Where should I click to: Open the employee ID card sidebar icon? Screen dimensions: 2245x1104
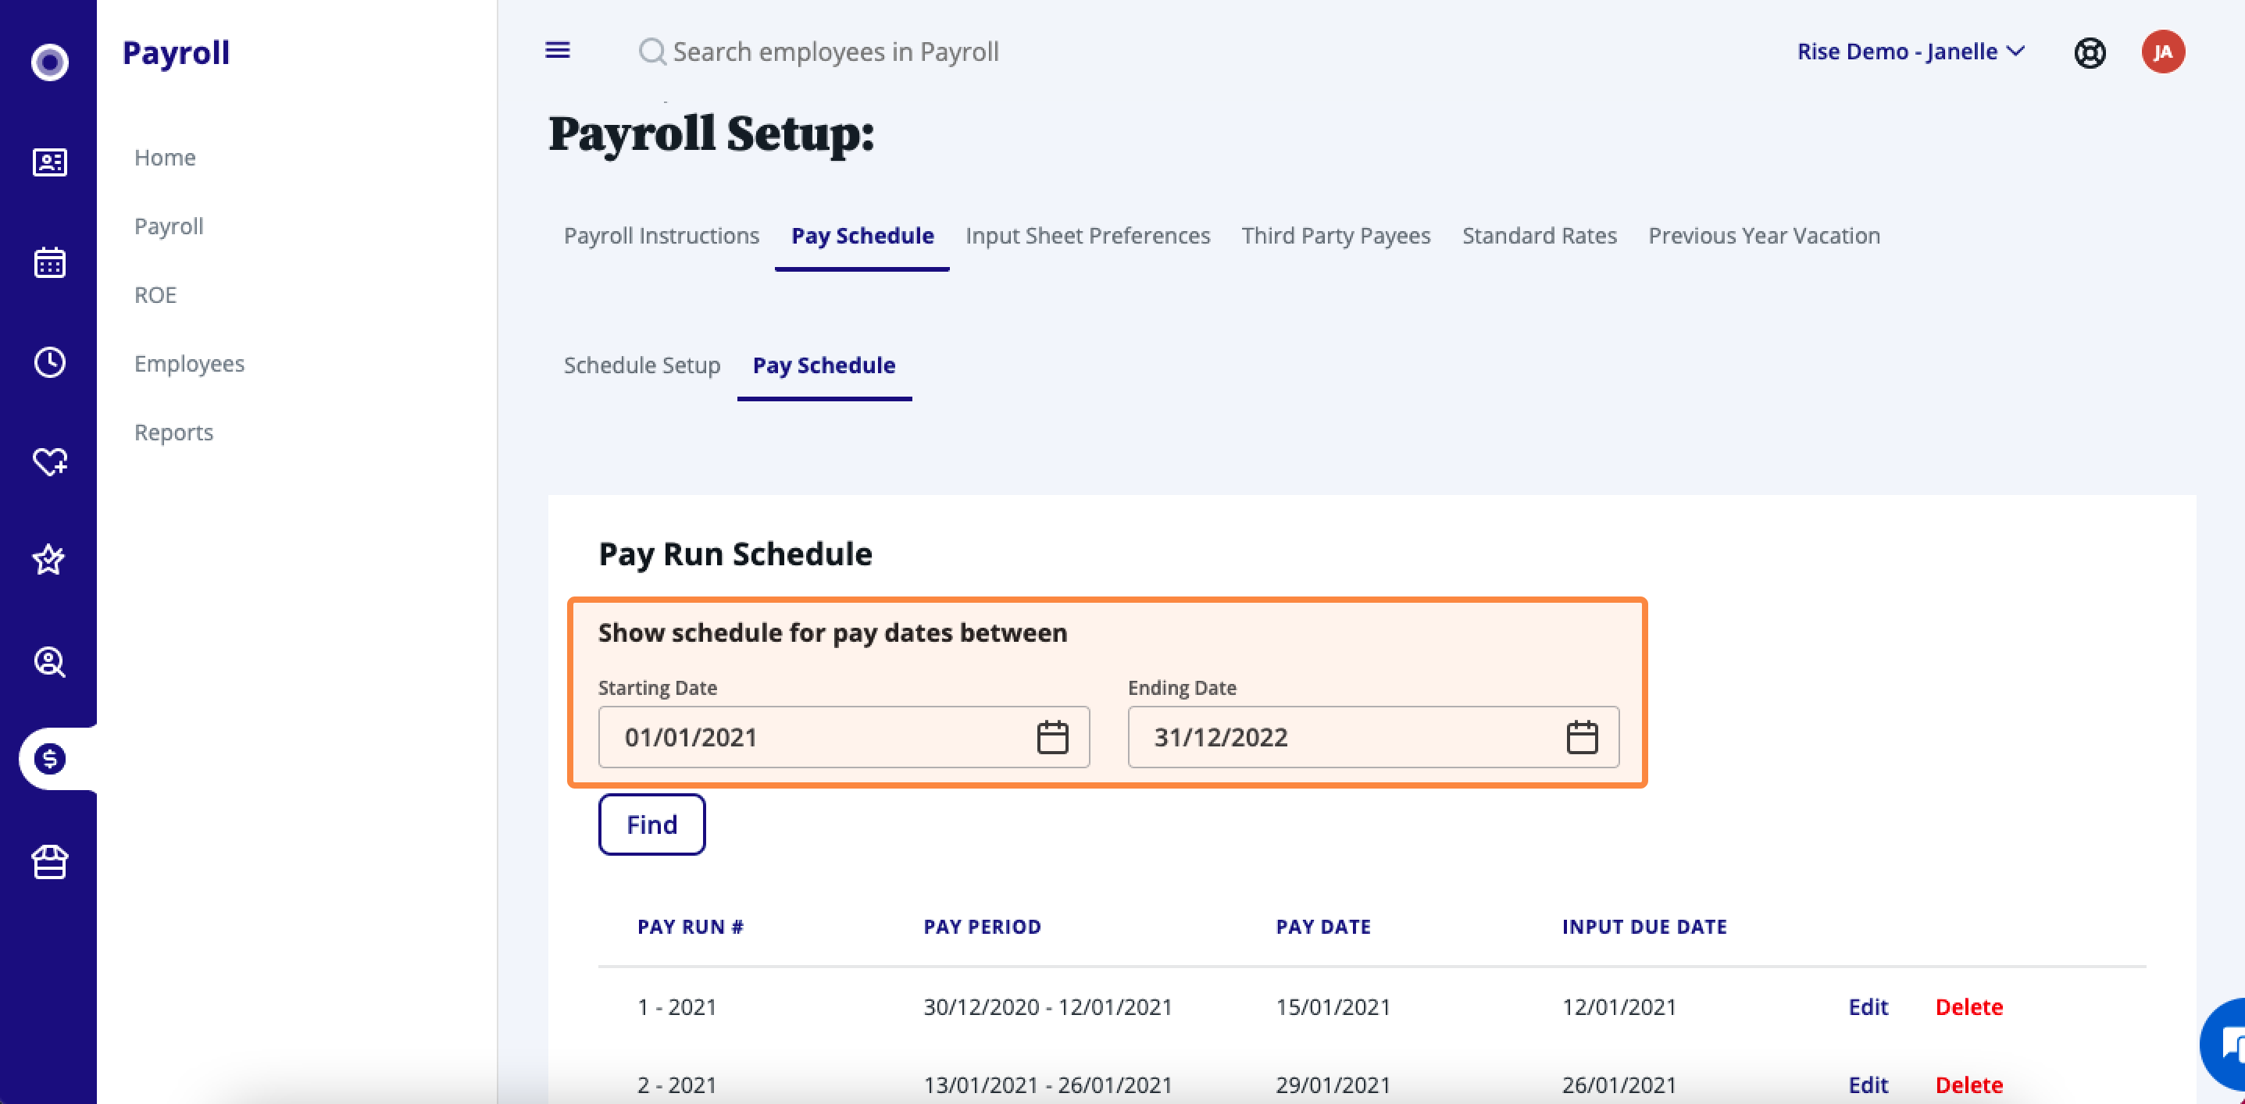pyautogui.click(x=50, y=162)
